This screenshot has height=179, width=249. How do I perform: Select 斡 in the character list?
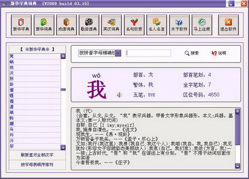pos(35,118)
